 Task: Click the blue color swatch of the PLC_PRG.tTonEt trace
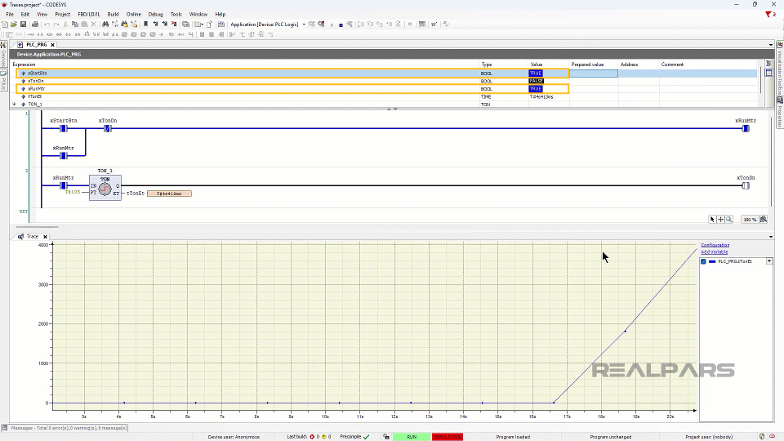click(712, 261)
